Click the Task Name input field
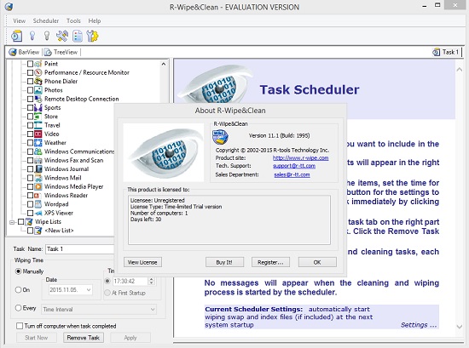Viewport: 469px width, 348px height. [79, 249]
